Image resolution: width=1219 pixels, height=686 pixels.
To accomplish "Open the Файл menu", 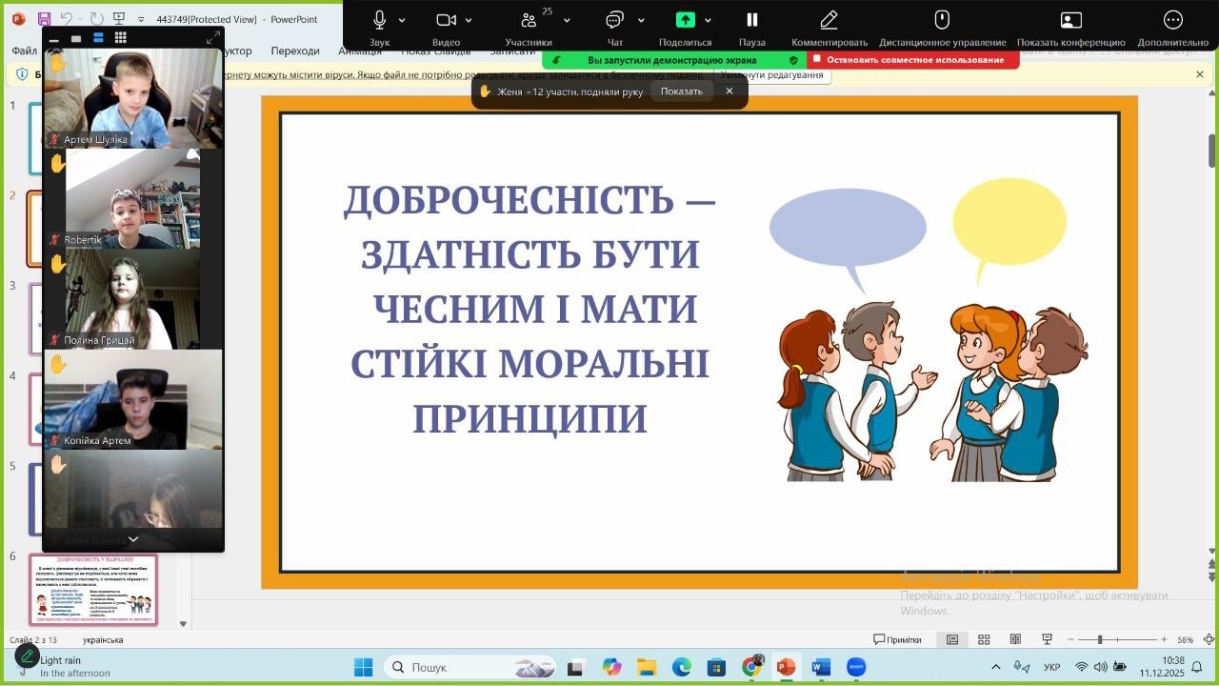I will click(x=24, y=50).
